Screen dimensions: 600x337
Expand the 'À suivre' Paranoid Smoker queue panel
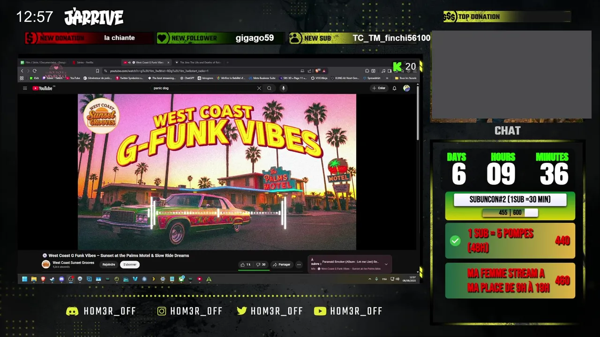coord(386,264)
